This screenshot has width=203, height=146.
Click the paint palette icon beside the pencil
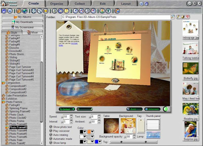183,17
